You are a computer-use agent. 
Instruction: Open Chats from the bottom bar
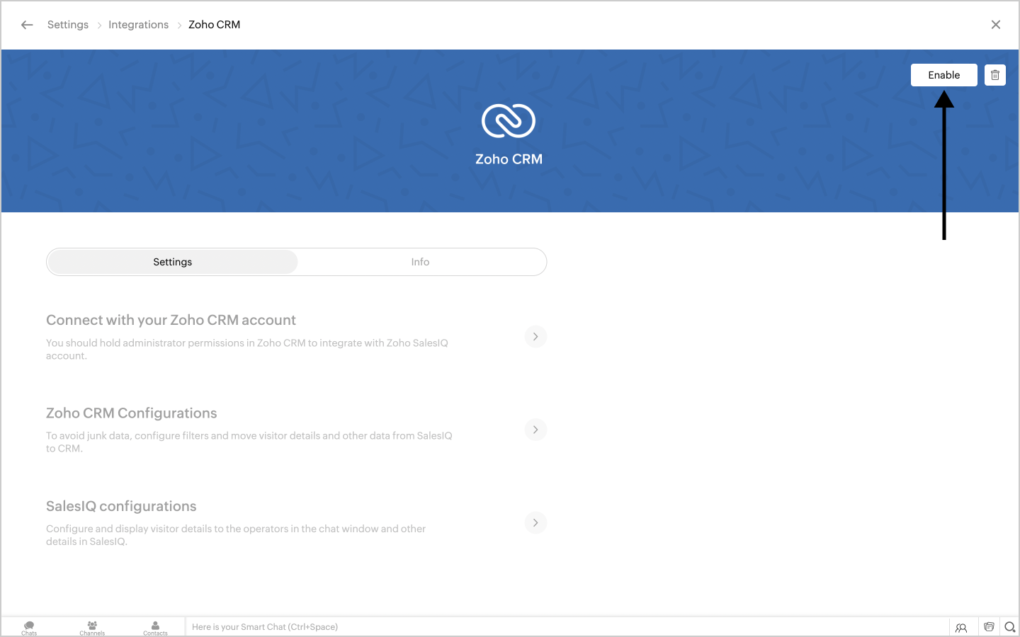click(x=29, y=628)
